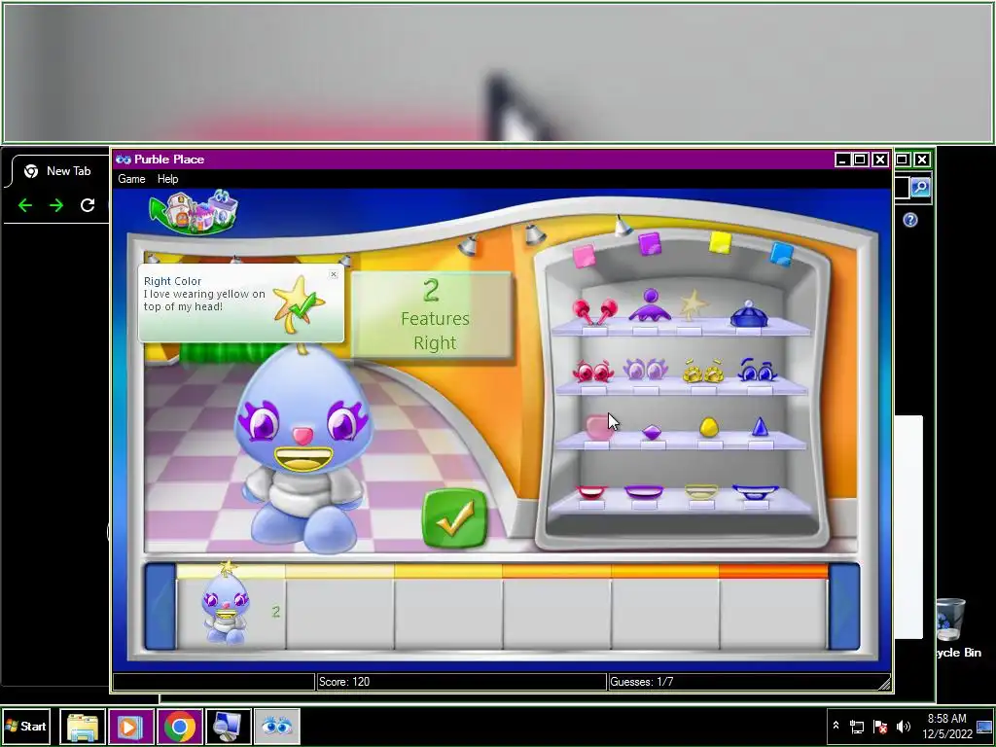The width and height of the screenshot is (996, 747).
Task: Select the purple eyes on the shelf
Action: click(645, 369)
